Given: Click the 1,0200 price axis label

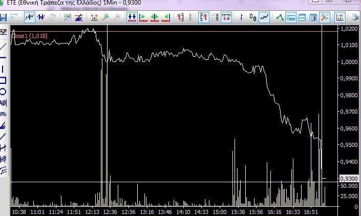Looking at the screenshot, I should pyautogui.click(x=349, y=29).
